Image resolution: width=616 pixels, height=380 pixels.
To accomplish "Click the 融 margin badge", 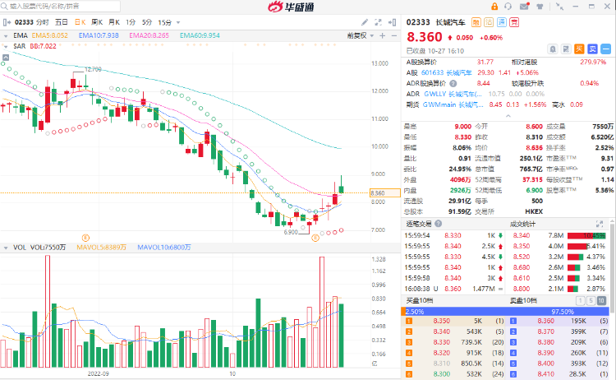I will point(476,22).
